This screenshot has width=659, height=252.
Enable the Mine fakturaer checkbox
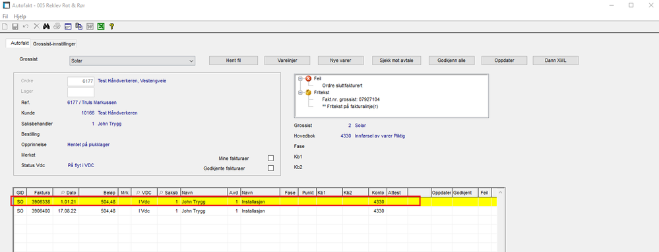[270, 159]
